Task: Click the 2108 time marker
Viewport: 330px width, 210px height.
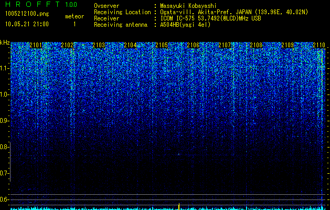Action: click(257, 45)
